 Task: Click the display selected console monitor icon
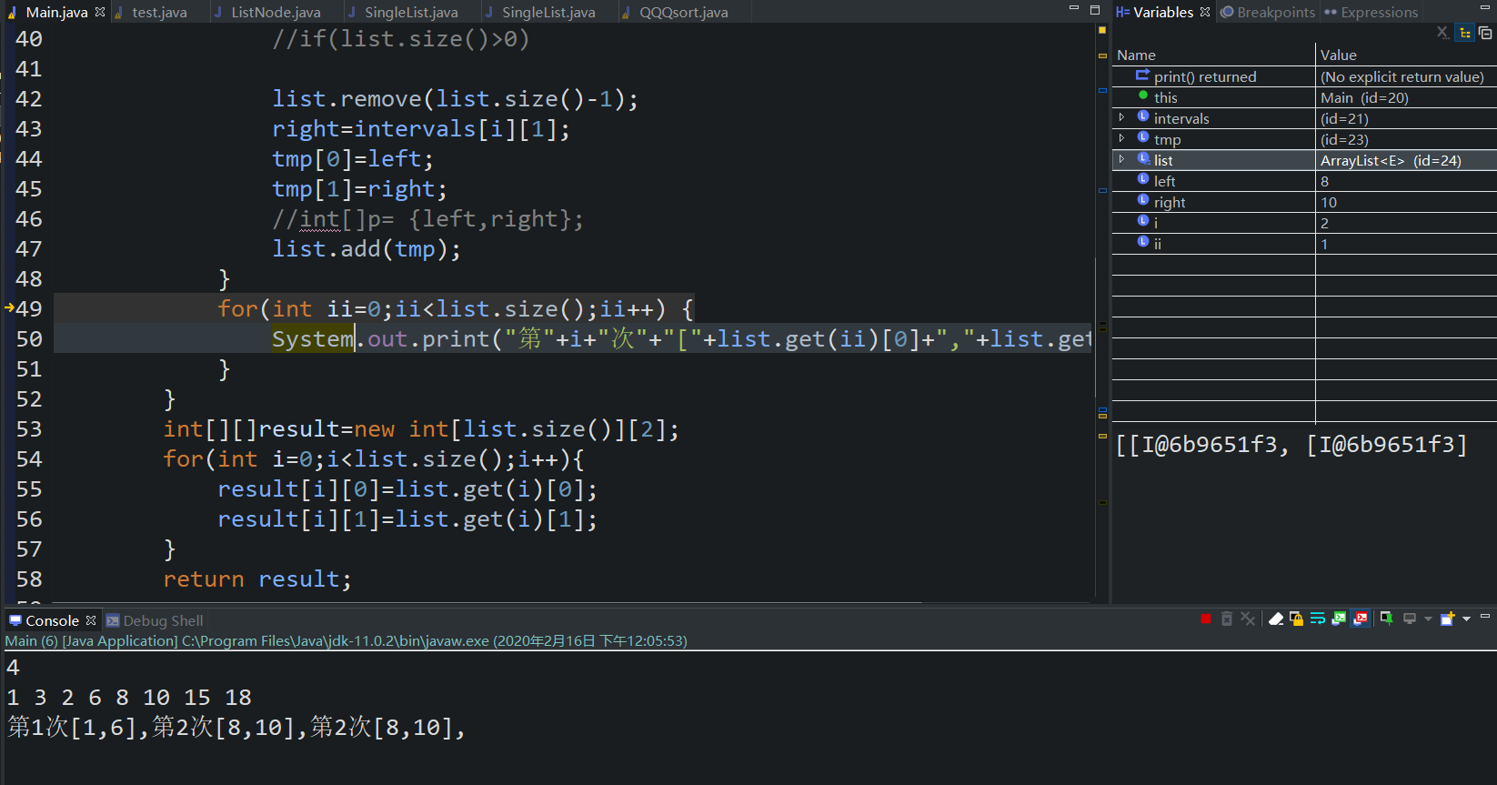[1410, 619]
